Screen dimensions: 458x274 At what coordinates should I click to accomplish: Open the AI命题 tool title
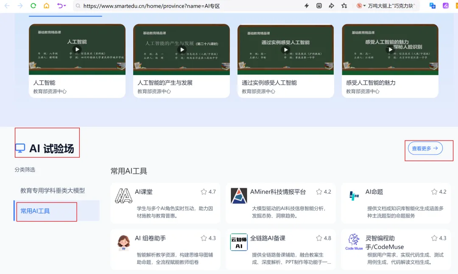(374, 192)
